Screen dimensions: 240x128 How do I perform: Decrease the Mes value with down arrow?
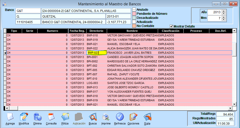coord(223,20)
